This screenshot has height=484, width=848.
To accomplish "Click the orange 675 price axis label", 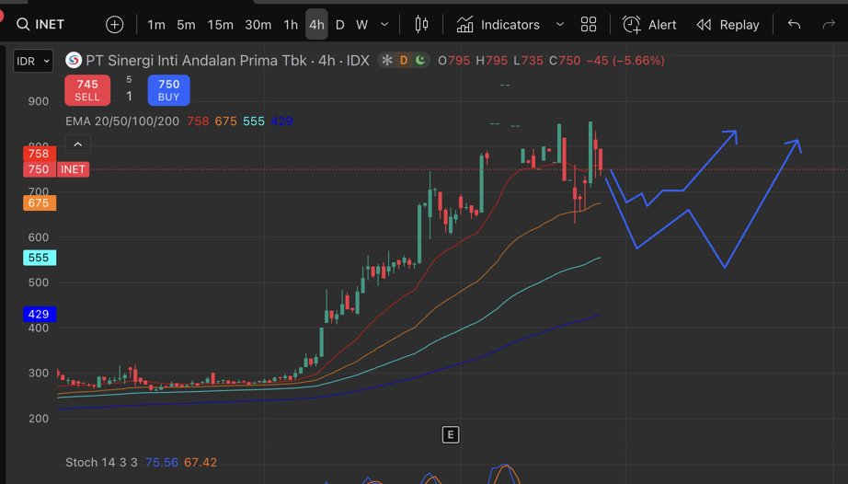I will [39, 202].
